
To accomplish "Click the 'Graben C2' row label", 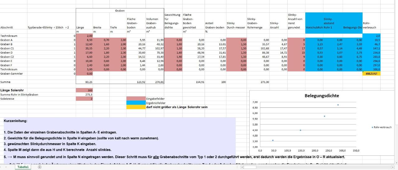I will coord(7,57).
